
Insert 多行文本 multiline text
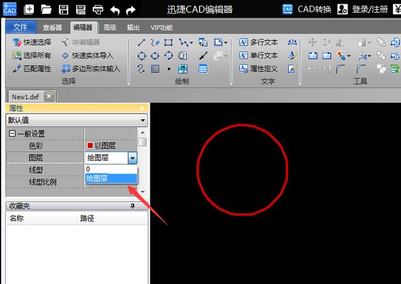(x=259, y=42)
